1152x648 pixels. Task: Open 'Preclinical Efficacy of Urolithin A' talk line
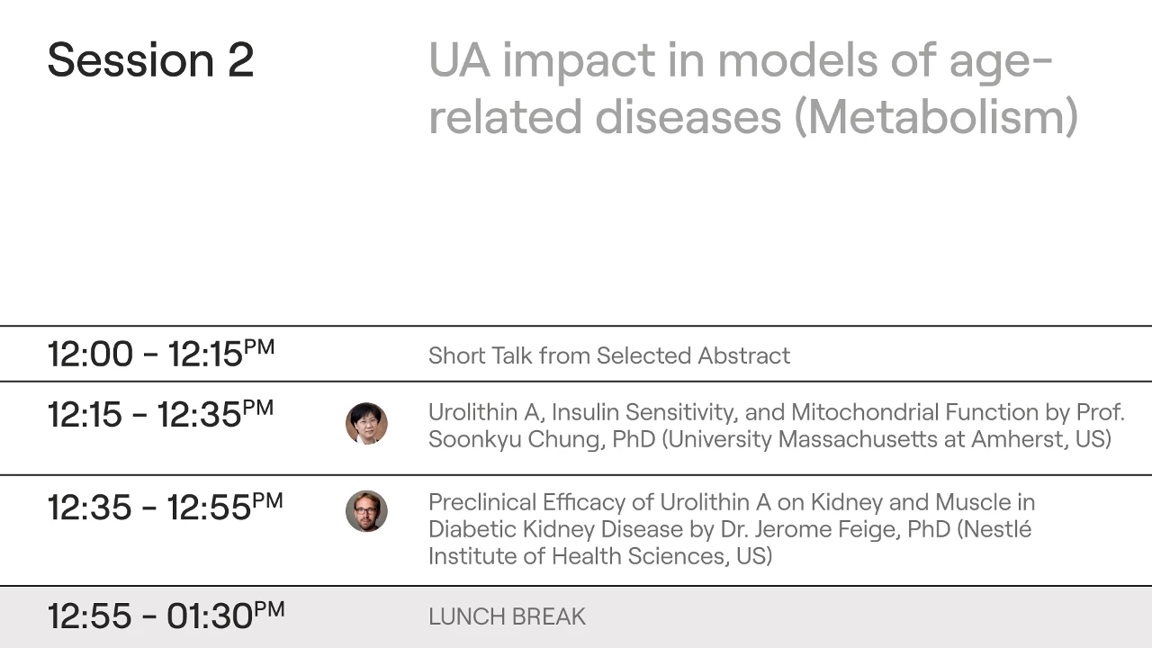[x=732, y=502]
